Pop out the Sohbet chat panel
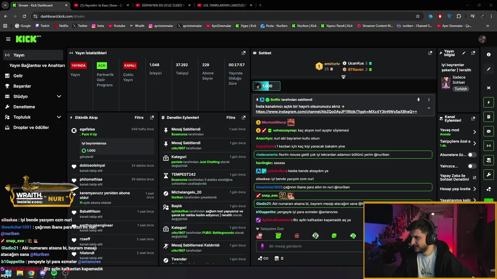Screen dimensions: 497x279 click(430, 53)
